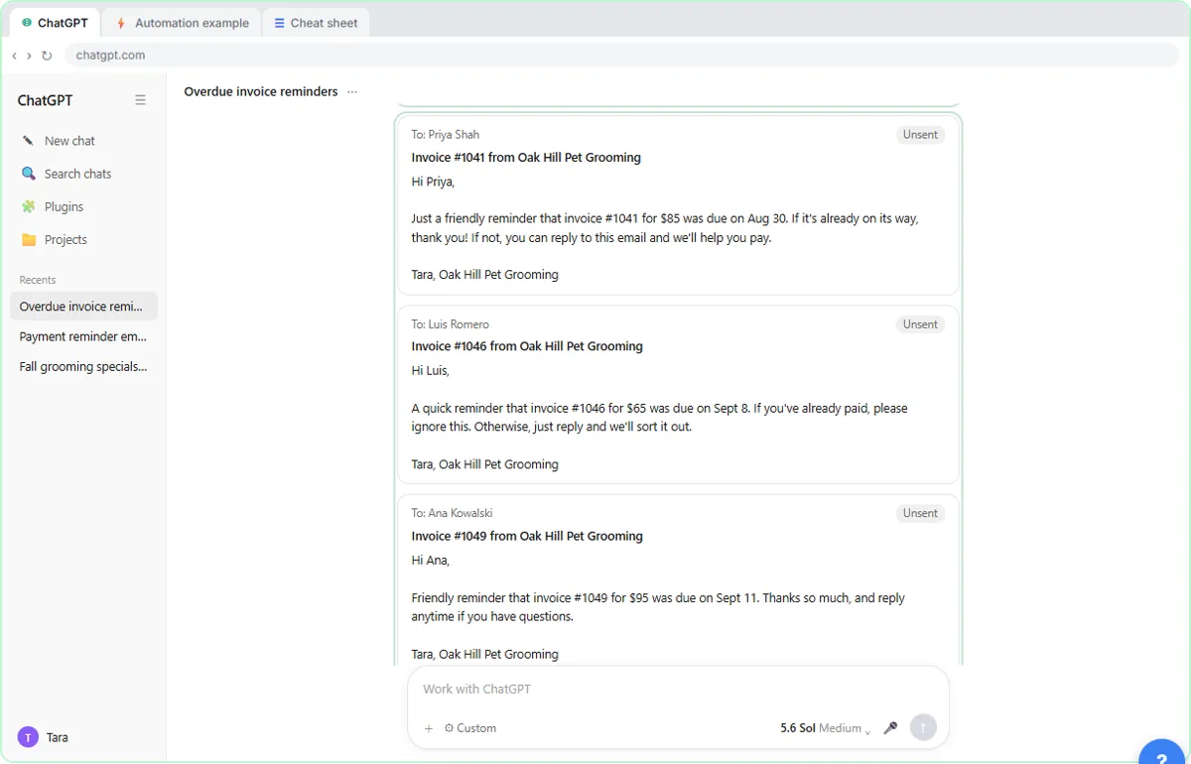This screenshot has width=1191, height=764.
Task: Click the send arrow button
Action: (923, 727)
